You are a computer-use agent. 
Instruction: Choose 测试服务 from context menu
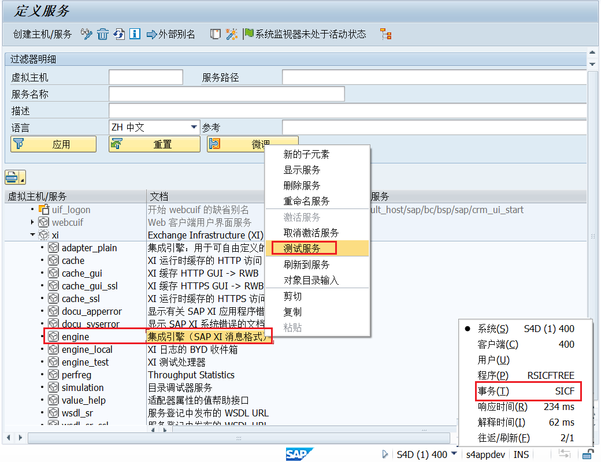pos(317,249)
